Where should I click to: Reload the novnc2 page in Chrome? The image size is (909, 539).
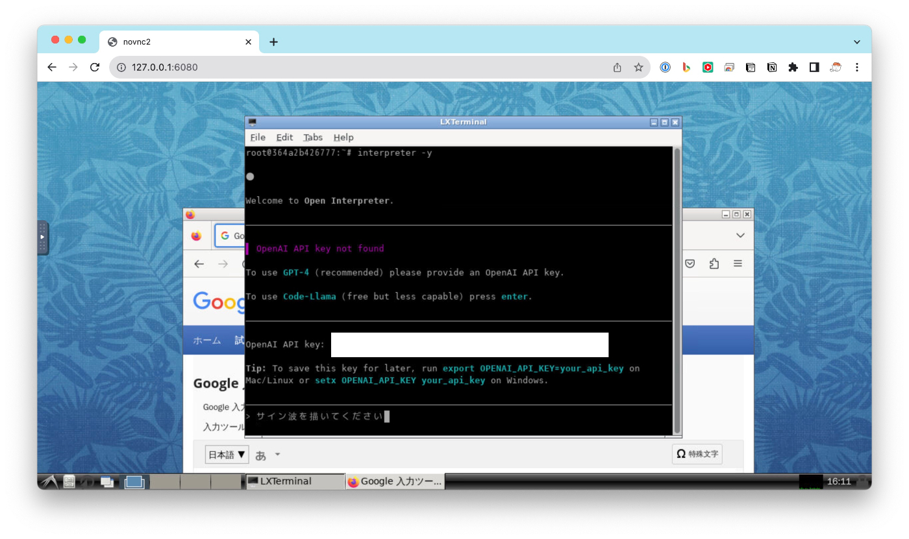point(95,68)
